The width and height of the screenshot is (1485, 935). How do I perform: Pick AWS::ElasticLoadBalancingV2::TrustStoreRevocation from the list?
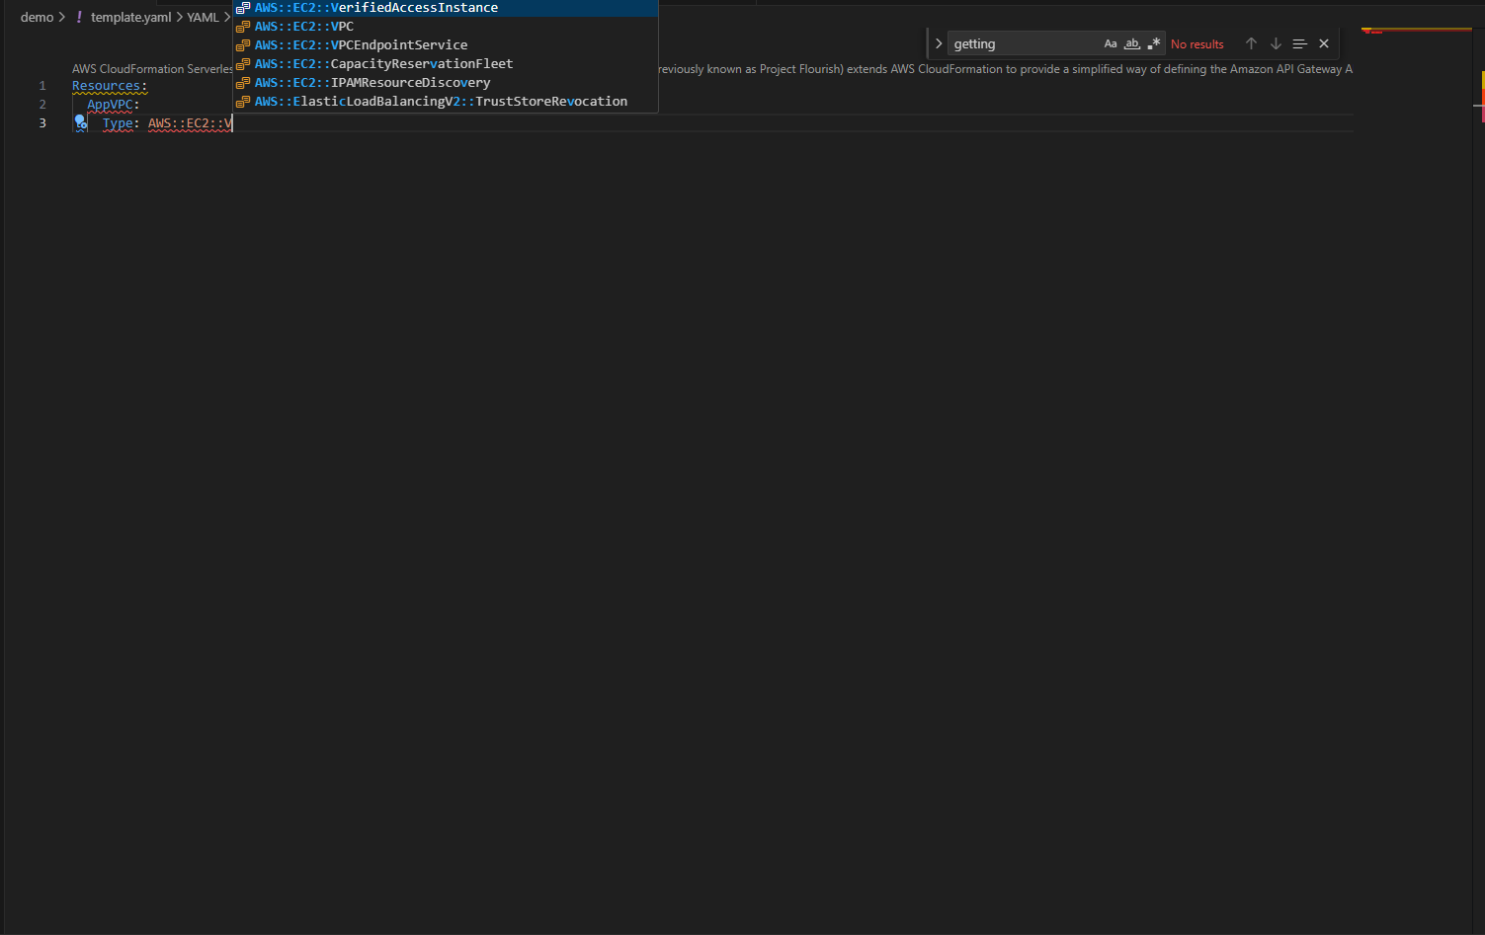(x=443, y=101)
